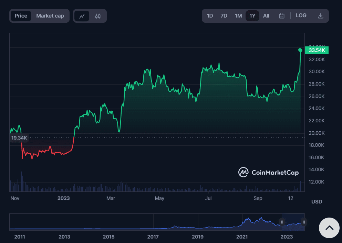This screenshot has width=342, height=243.
Task: Switch to the 7D timeframe
Action: point(224,15)
